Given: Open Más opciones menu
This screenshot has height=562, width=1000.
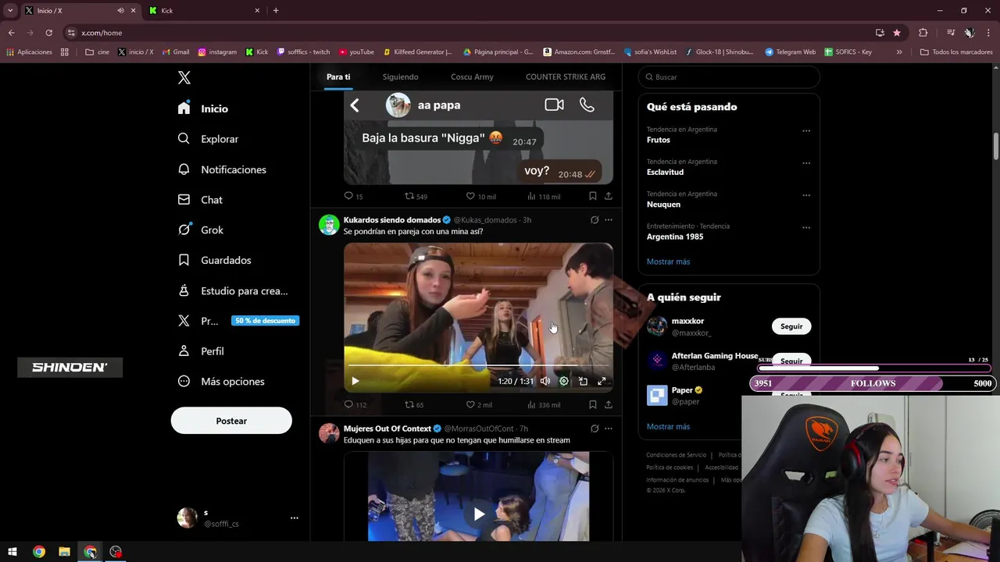Looking at the screenshot, I should pyautogui.click(x=221, y=381).
